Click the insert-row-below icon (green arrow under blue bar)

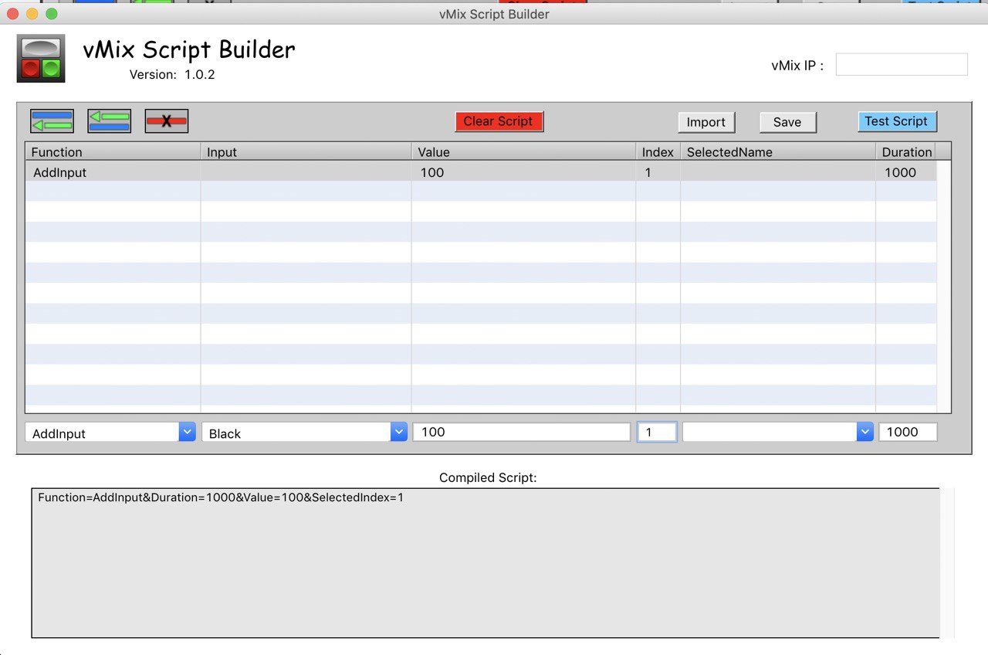(52, 121)
